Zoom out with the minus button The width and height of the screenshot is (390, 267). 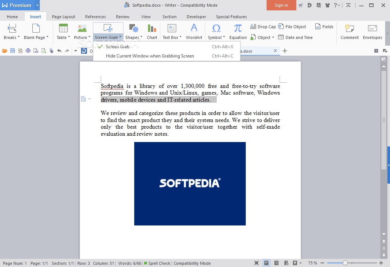tap(322, 263)
